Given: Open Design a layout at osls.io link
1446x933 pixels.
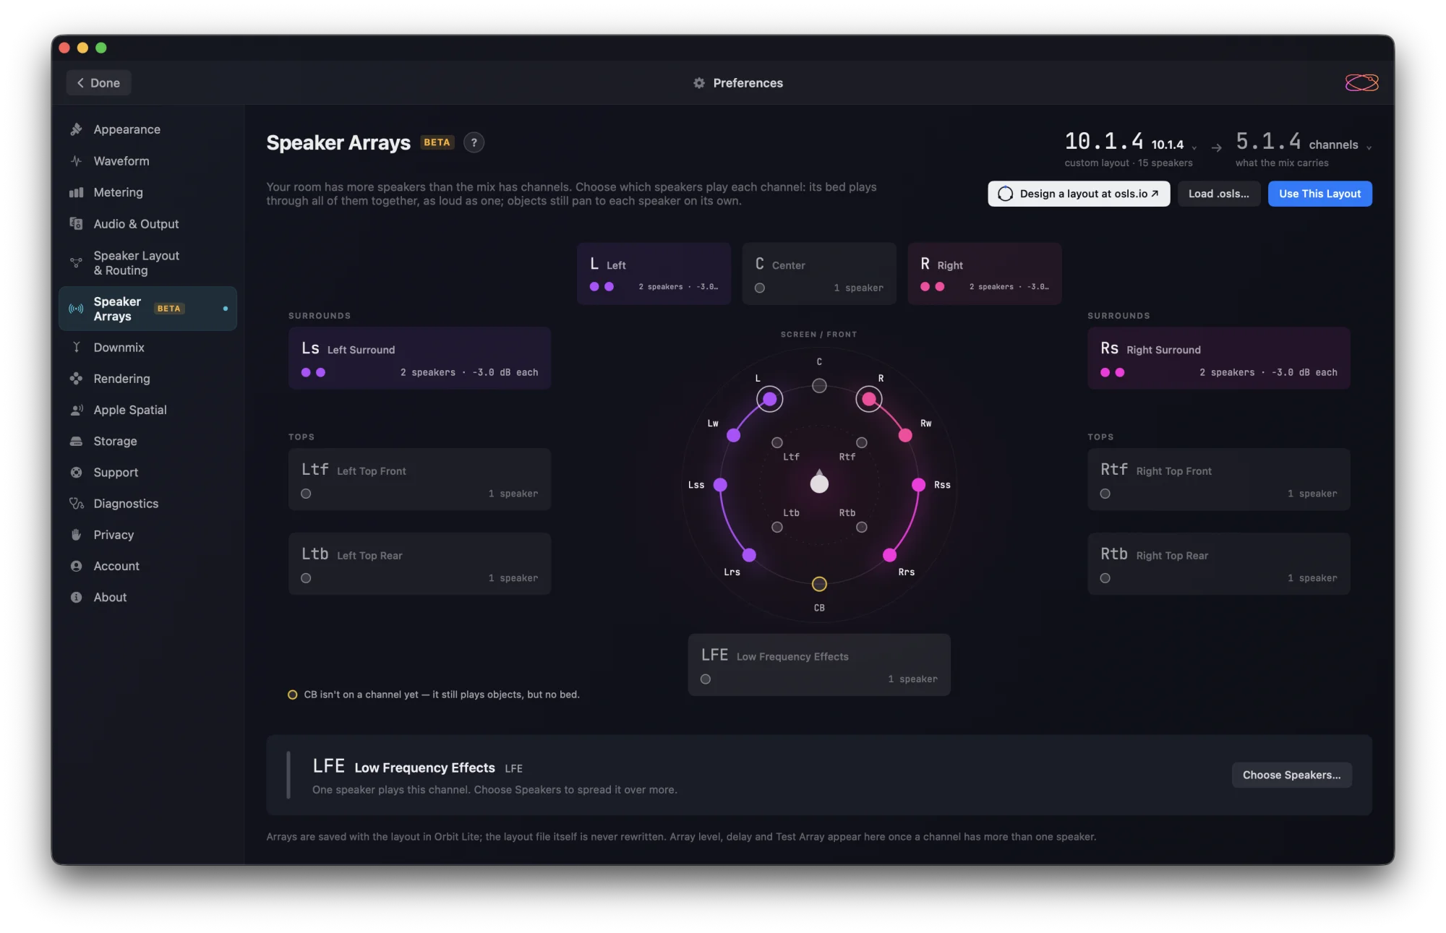Looking at the screenshot, I should coord(1079,194).
